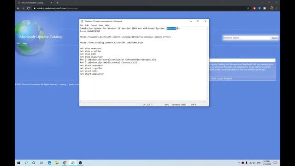Image resolution: width=295 pixels, height=166 pixels.
Task: Click the 'net start msiserver' line
Action: pos(92,74)
